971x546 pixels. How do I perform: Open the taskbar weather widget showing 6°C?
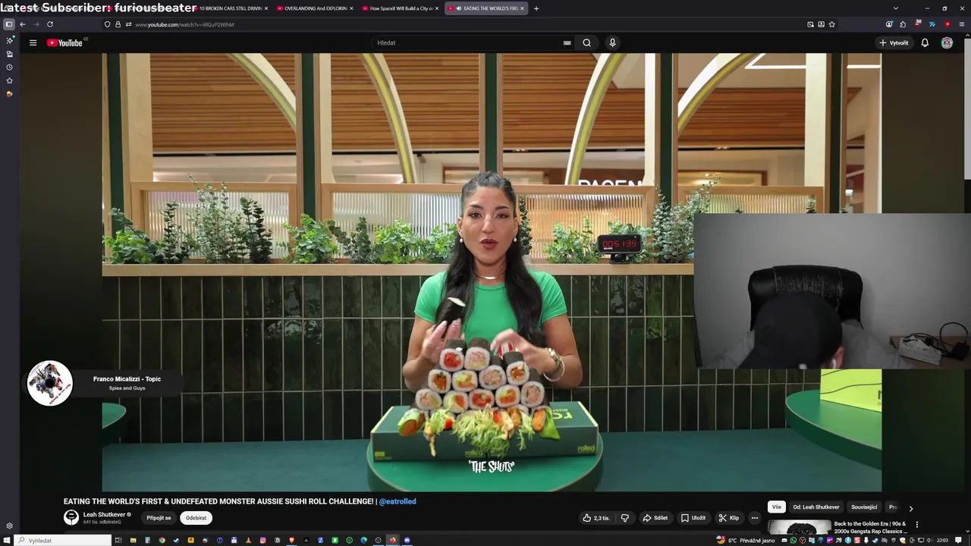coord(746,540)
